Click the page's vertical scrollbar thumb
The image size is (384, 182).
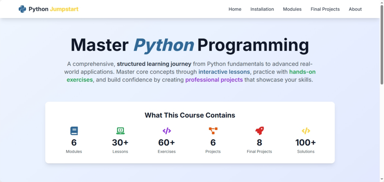pyautogui.click(x=382, y=46)
